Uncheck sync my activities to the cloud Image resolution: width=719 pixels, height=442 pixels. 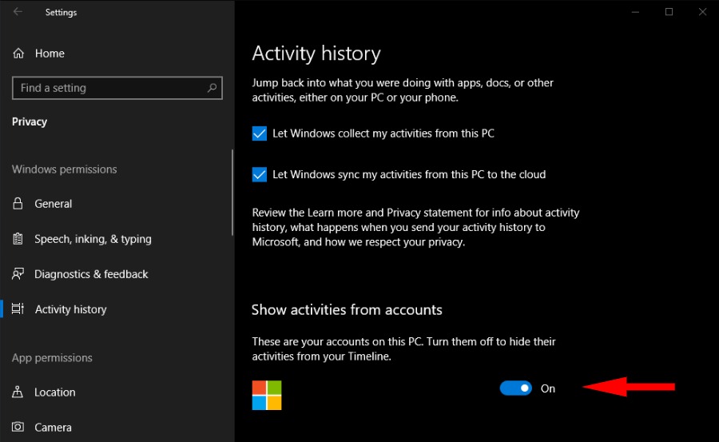pos(260,174)
